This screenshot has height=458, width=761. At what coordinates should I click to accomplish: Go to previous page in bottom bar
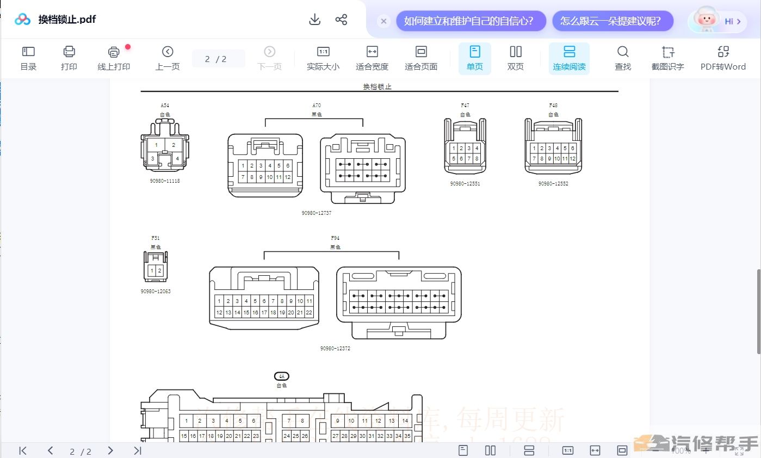pyautogui.click(x=50, y=450)
